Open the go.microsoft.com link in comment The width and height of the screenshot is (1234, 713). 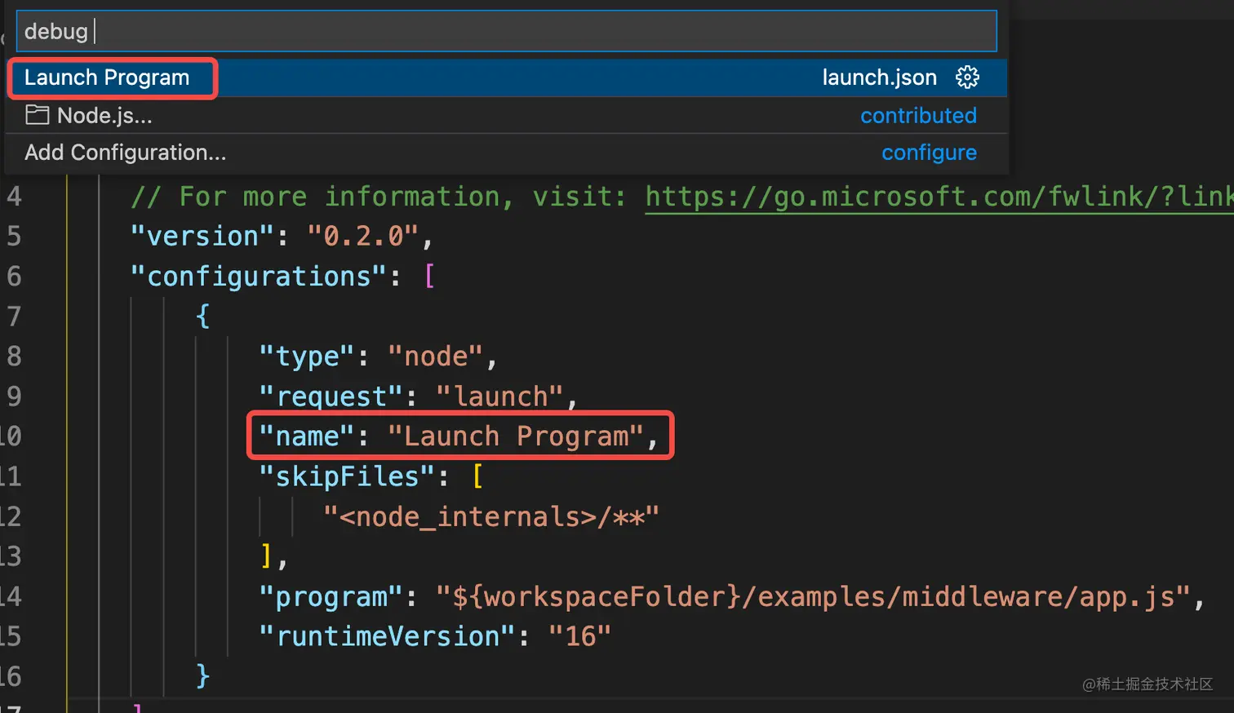[939, 197]
